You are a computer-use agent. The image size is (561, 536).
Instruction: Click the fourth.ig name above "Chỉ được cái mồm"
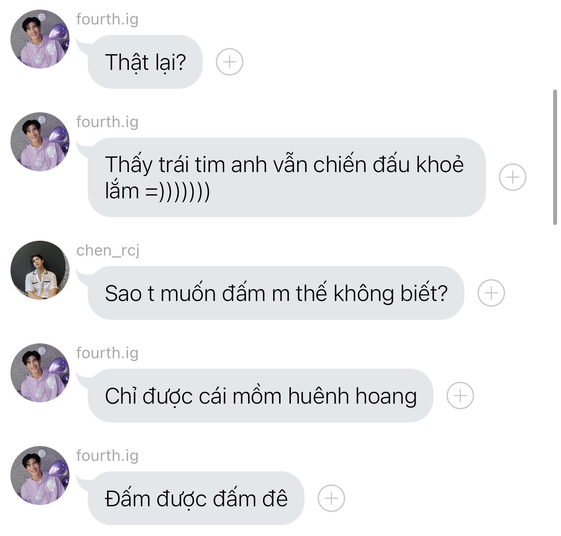coord(107,353)
